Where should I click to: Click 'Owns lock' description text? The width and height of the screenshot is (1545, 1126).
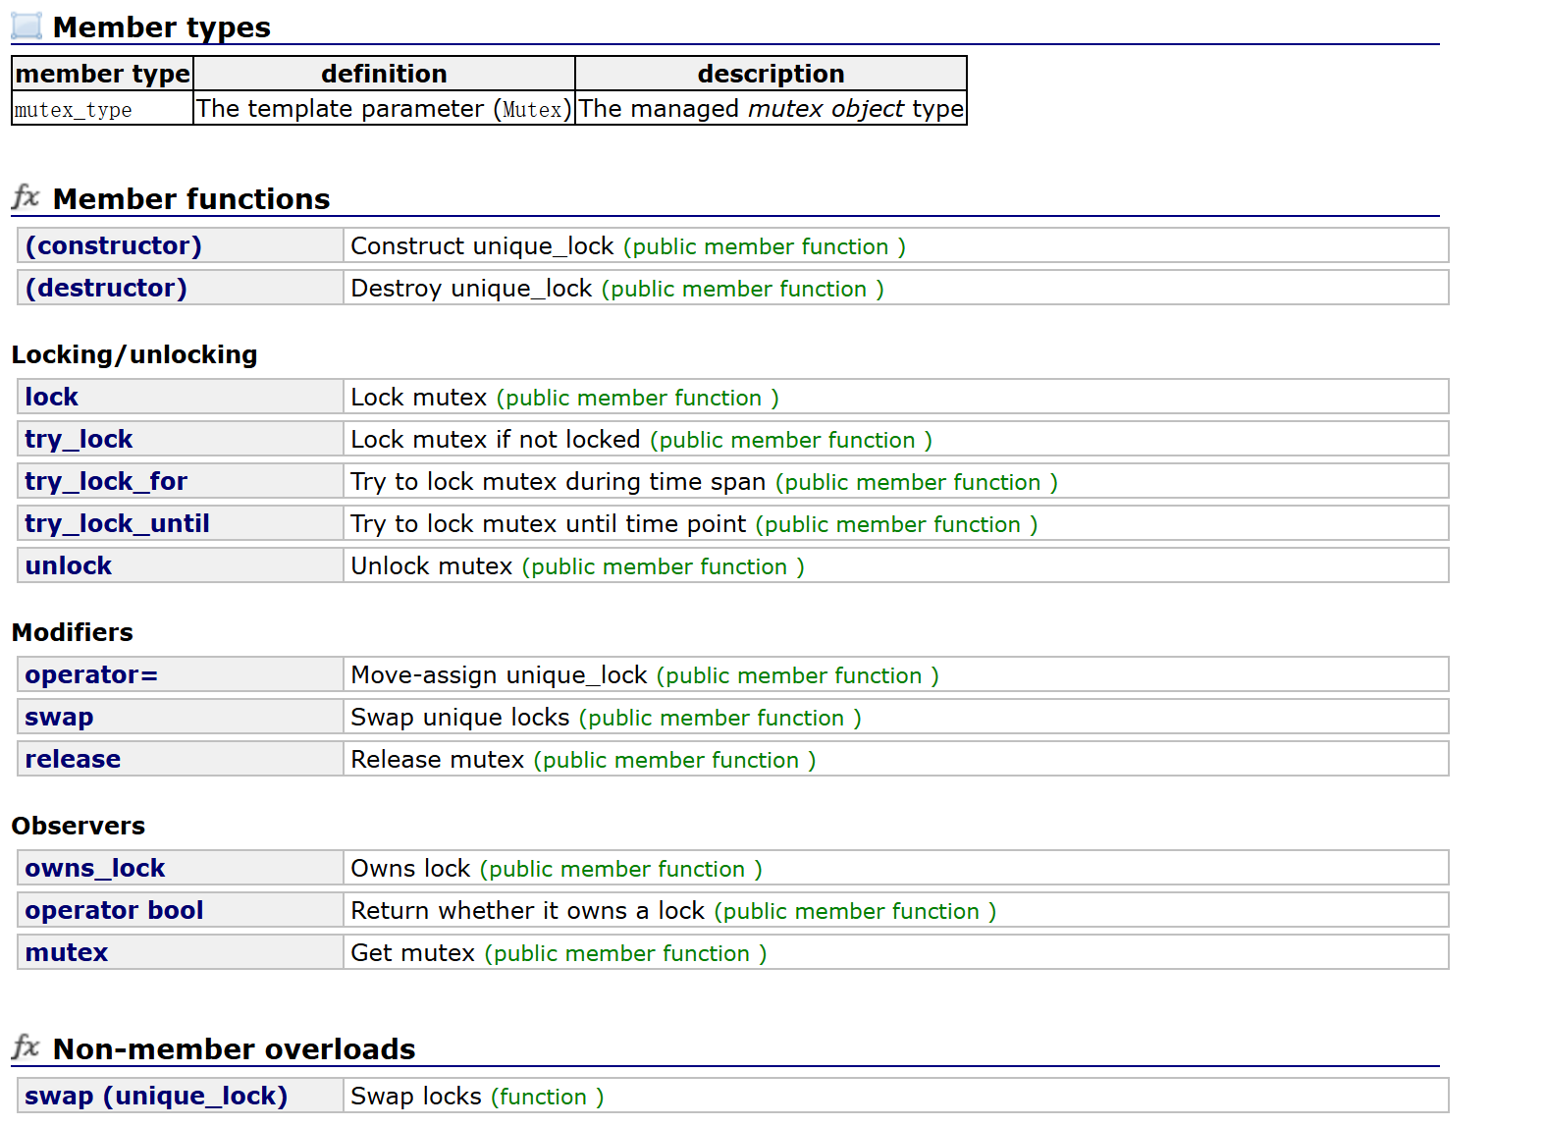[x=410, y=868]
